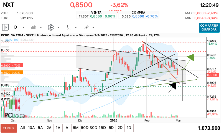
Task: Click the 0,8006 right axis label
Action: [x=212, y=83]
